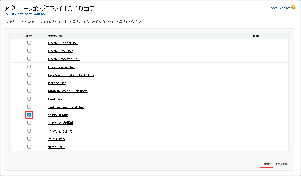Check the 標準ユーザー checkbox
The image size is (301, 176).
(29, 147)
